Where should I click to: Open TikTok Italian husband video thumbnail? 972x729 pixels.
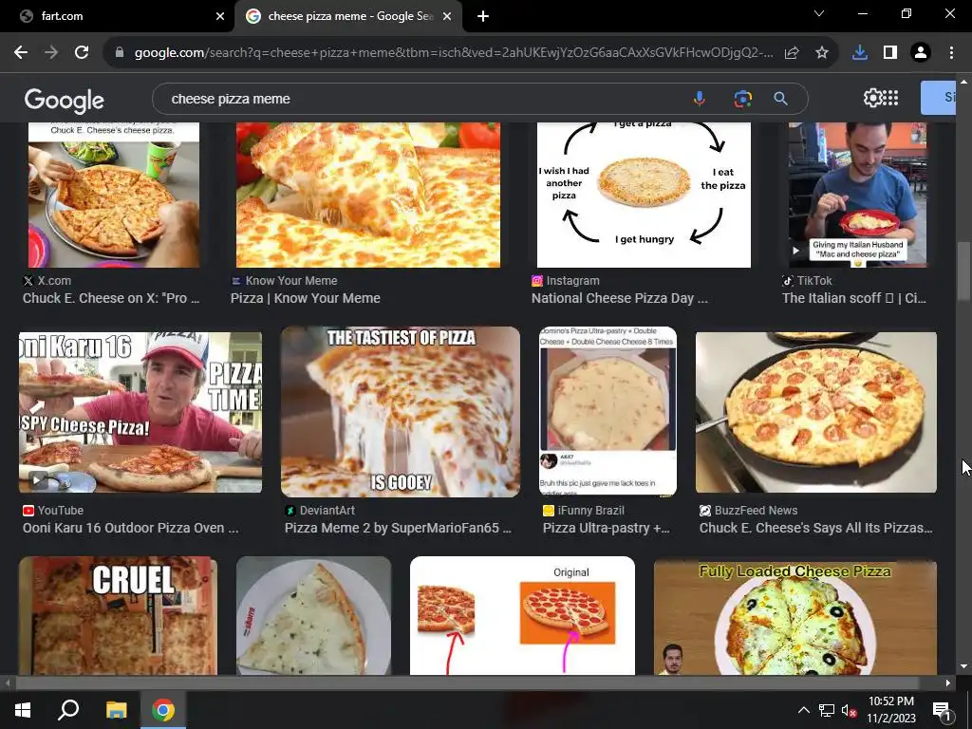[x=858, y=195]
